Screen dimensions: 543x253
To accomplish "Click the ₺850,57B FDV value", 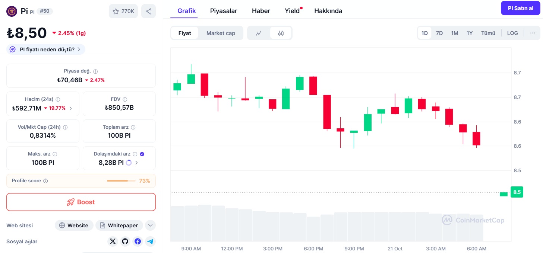I will point(119,108).
